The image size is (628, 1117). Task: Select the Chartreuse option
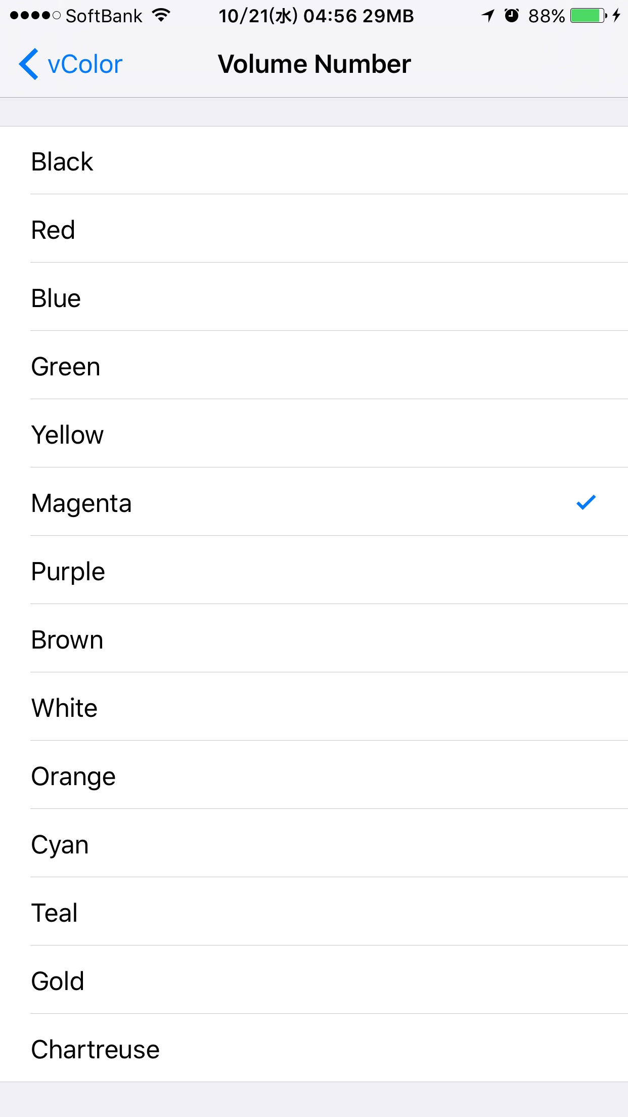click(x=314, y=1048)
